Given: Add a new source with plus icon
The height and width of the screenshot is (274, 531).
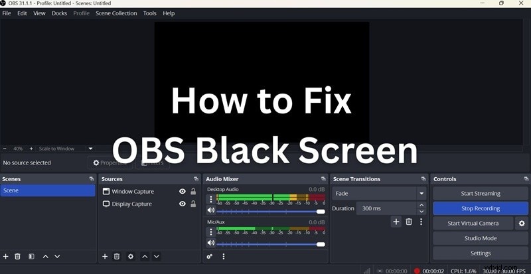Looking at the screenshot, I should 105,256.
